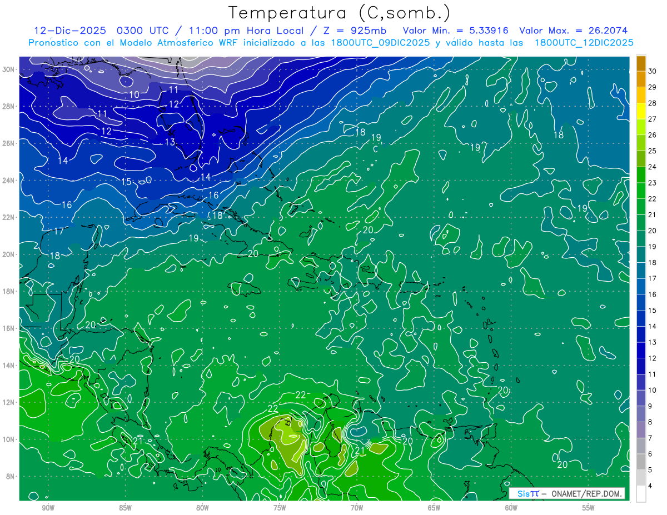667x515 pixels.
Task: Select the "12-Dic-2025" date text
Action: 71,31
